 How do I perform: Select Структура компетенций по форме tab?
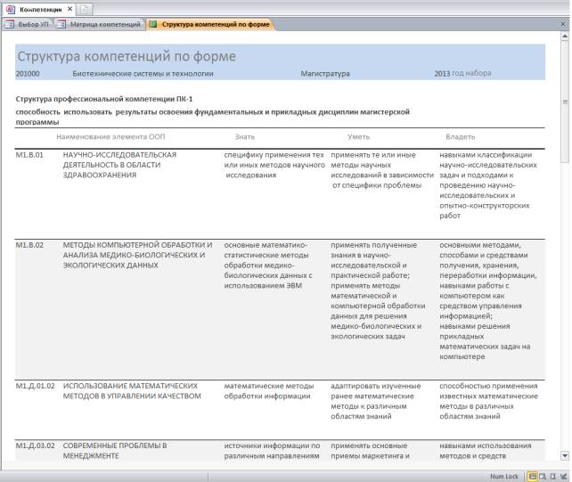[x=215, y=24]
